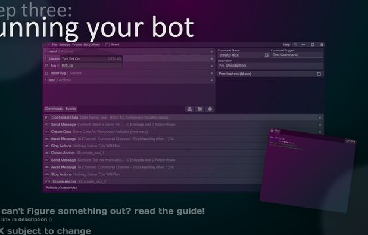Delete the fuq command via trash icon
Screen dimensions: 368x235
coord(211,66)
